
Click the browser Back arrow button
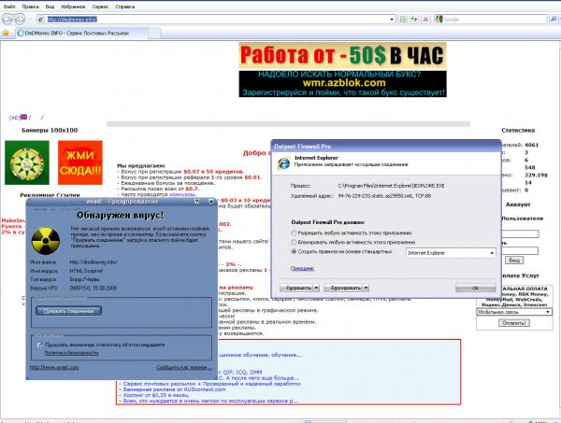click(7, 19)
